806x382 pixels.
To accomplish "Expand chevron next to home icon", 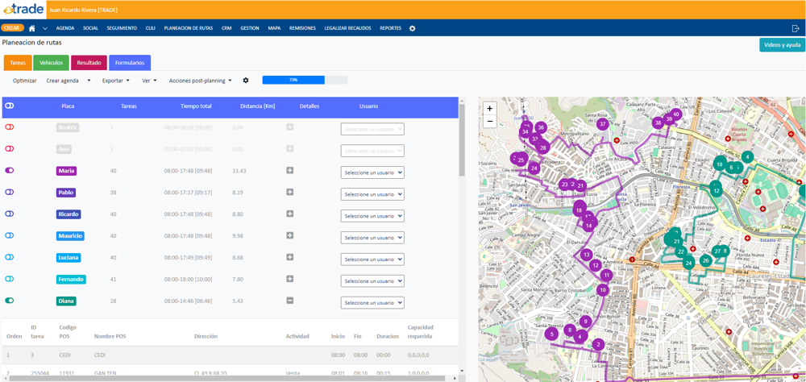I will 44,29.
